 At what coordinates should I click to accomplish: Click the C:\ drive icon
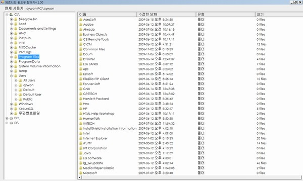tap(11, 15)
